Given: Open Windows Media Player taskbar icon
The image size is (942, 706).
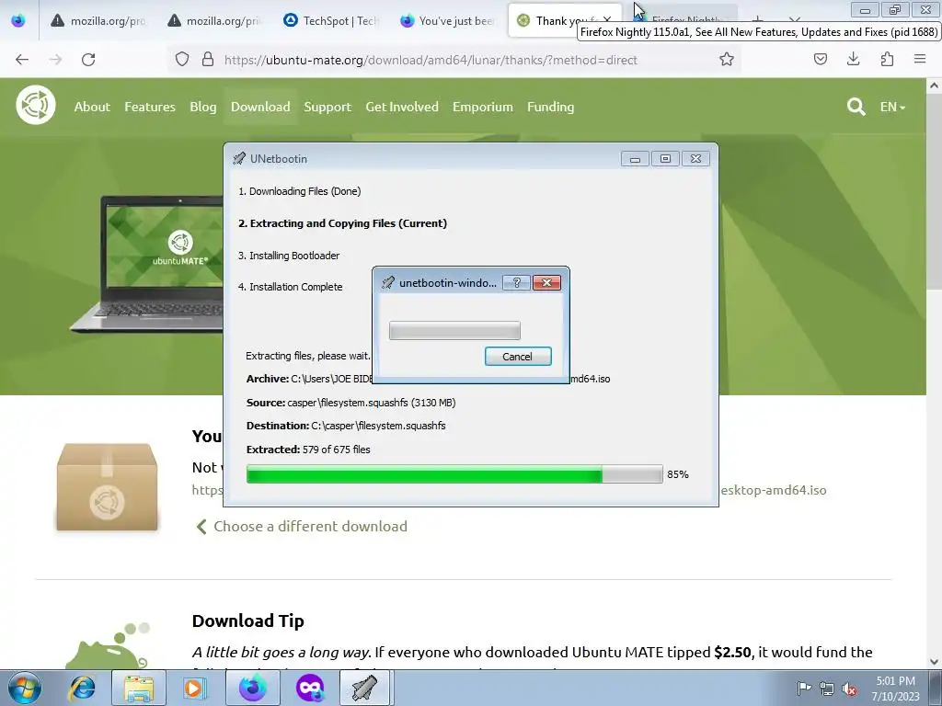Looking at the screenshot, I should 195,688.
